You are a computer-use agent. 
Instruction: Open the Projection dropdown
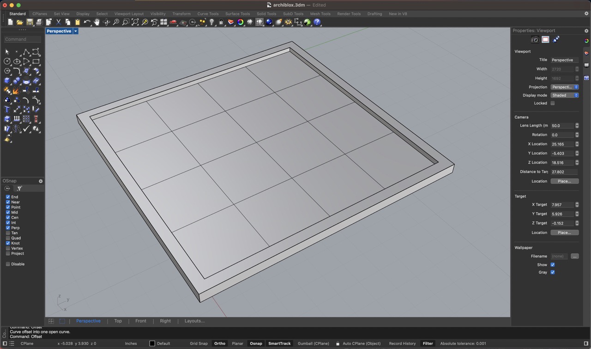coord(565,87)
